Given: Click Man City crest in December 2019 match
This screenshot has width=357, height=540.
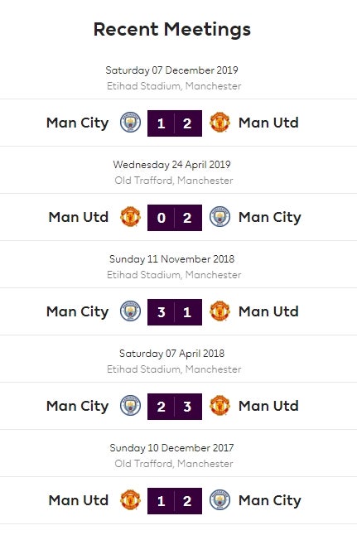Looking at the screenshot, I should (131, 123).
